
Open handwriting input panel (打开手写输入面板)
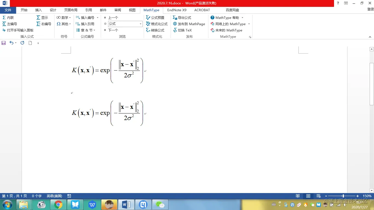pyautogui.click(x=18, y=30)
